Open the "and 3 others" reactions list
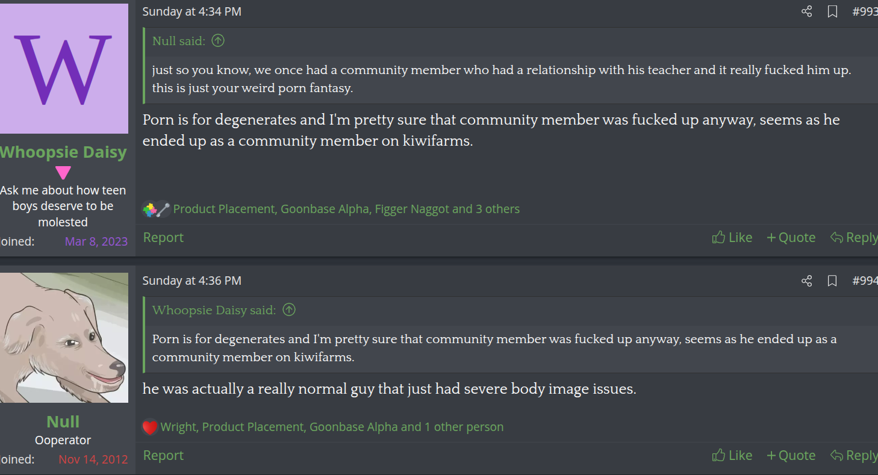The image size is (878, 475). coord(485,210)
